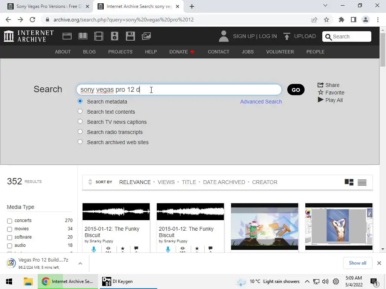Check the audio media type filter
The image size is (386, 289).
click(x=9, y=246)
